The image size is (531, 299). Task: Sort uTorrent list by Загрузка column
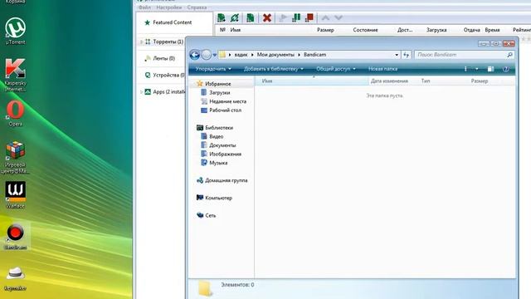tap(436, 30)
